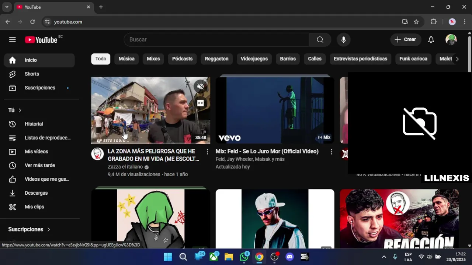Screen dimensions: 472x265
Task: Open Windows taskbar search
Action: (x=183, y=257)
